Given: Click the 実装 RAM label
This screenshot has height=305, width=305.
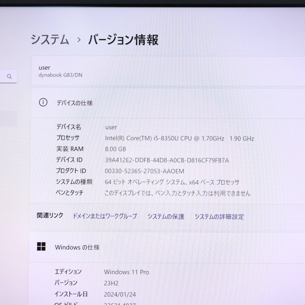Looking at the screenshot, I should 70,149.
